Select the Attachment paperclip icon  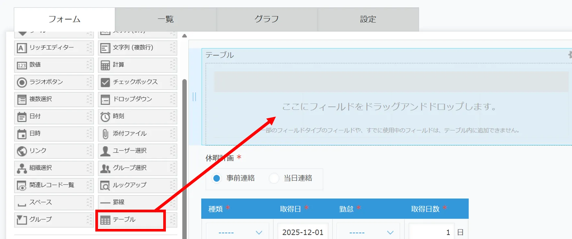[105, 134]
